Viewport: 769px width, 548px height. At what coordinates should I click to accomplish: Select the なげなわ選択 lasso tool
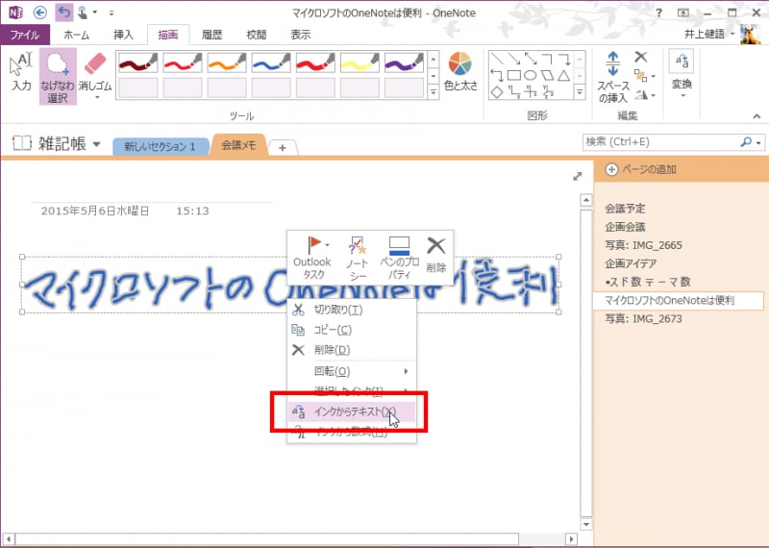click(x=58, y=77)
